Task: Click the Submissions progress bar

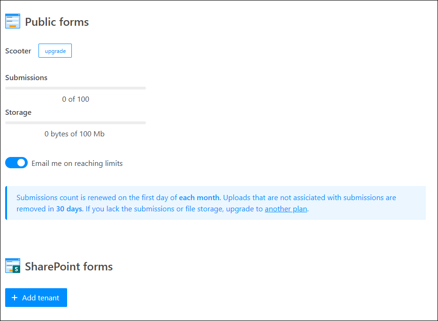Action: [76, 88]
